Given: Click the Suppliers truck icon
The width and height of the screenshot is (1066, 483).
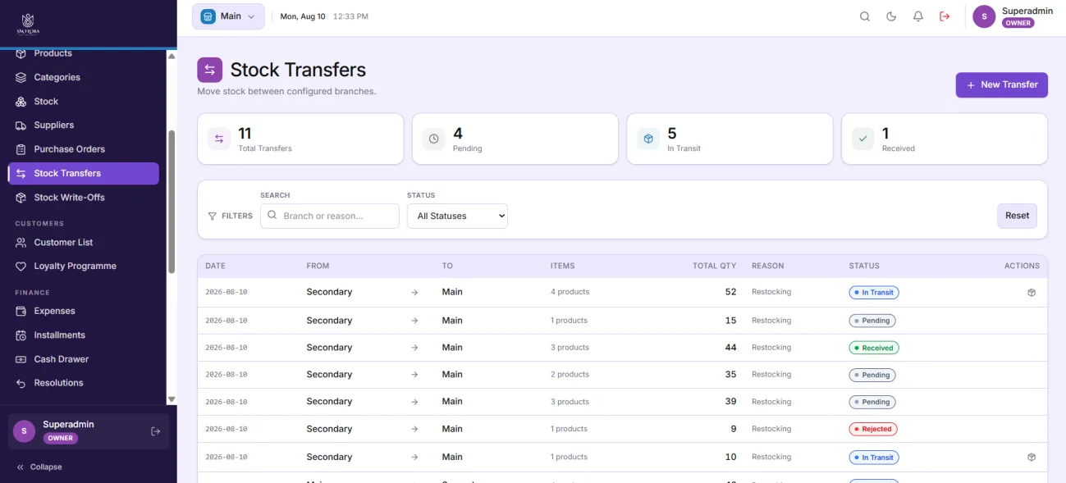Looking at the screenshot, I should click(21, 125).
